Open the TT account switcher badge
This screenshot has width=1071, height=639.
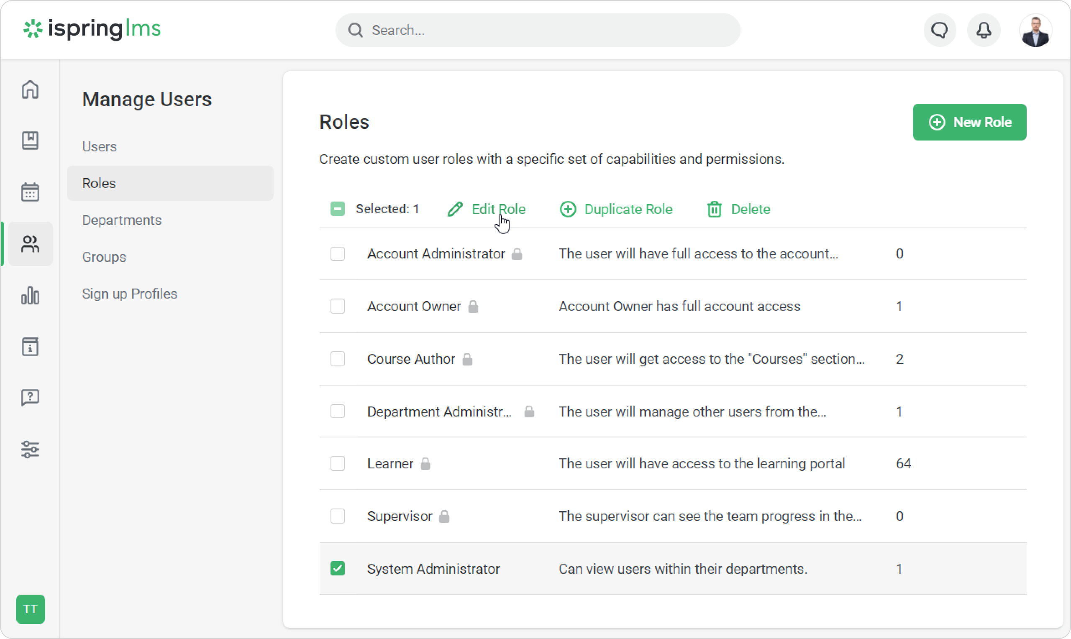pos(30,609)
